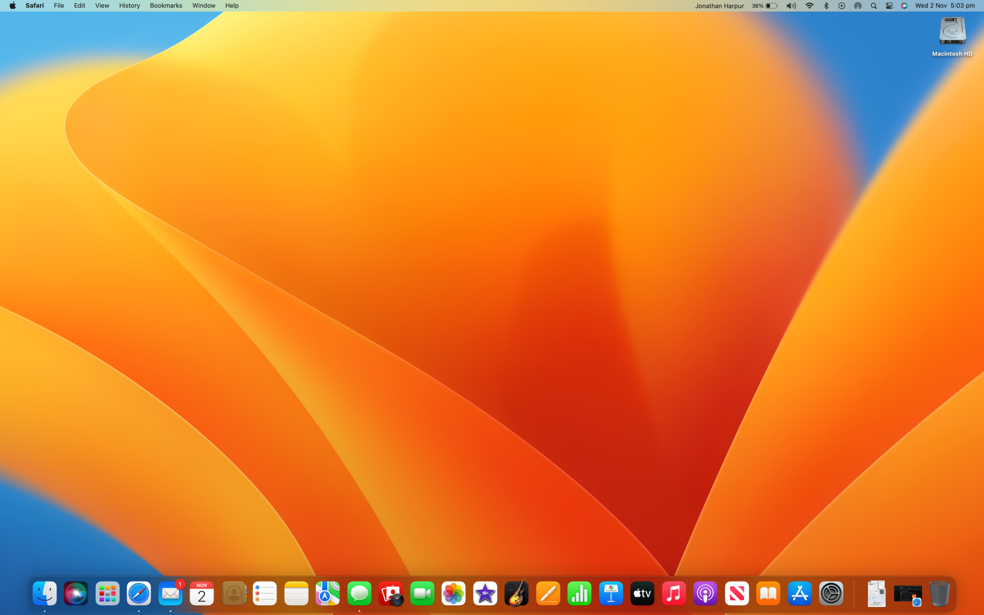Open Finder from the Dock
This screenshot has height=615, width=984.
pos(44,594)
